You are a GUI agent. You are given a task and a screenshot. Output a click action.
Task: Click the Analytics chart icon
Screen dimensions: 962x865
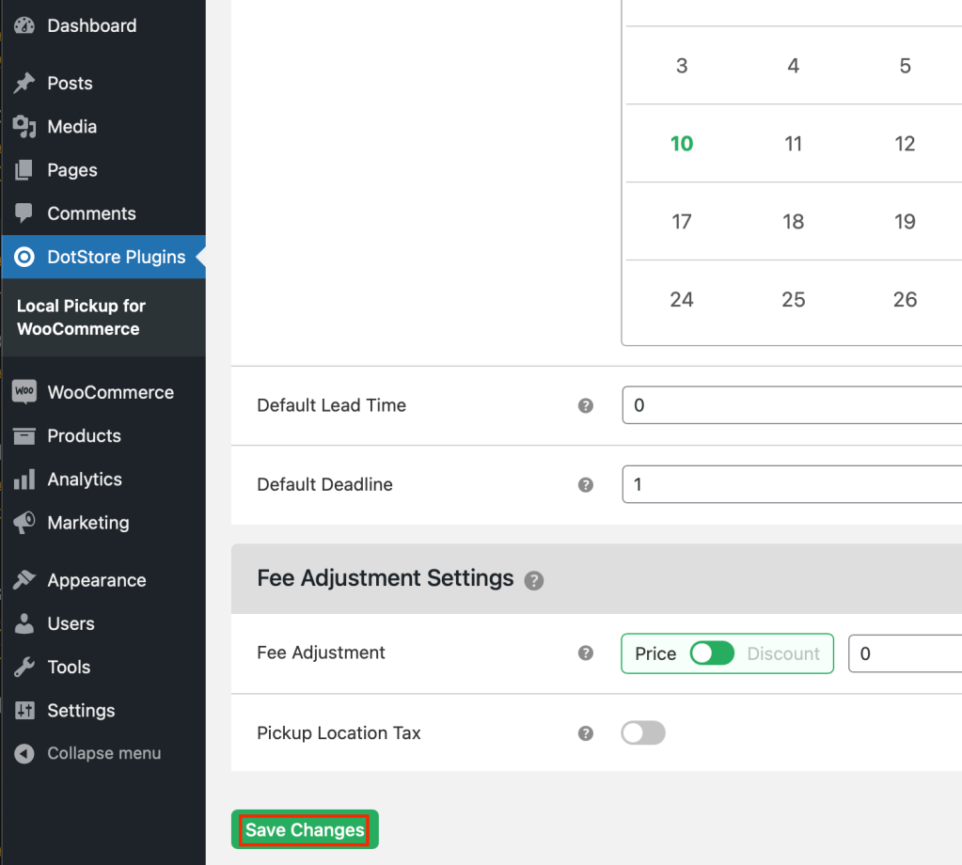(24, 480)
